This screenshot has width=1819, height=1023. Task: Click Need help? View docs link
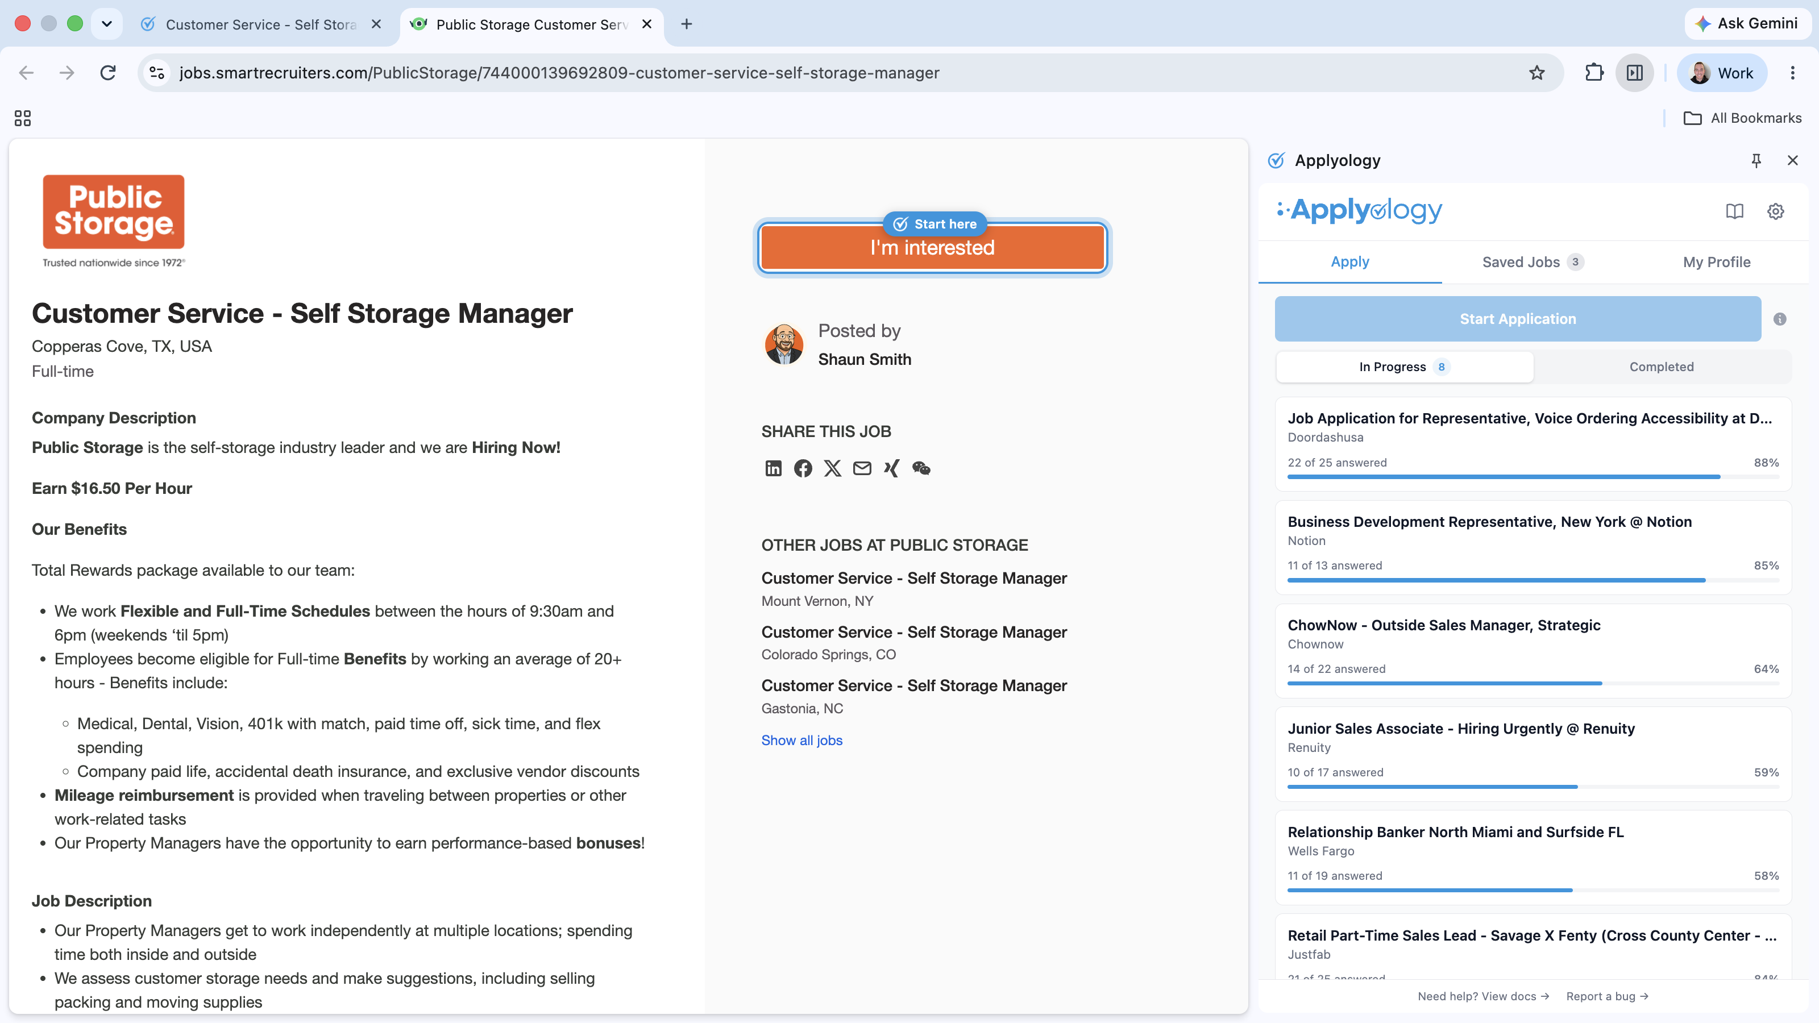coord(1483,996)
